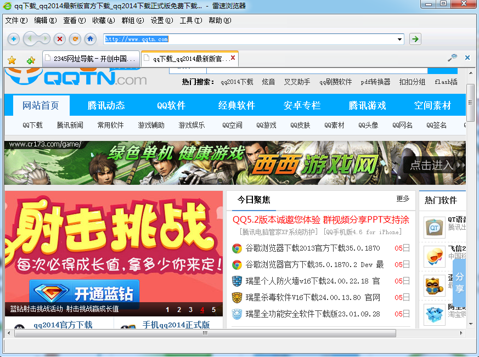Expand the address bar dropdown arrow

pyautogui.click(x=399, y=39)
